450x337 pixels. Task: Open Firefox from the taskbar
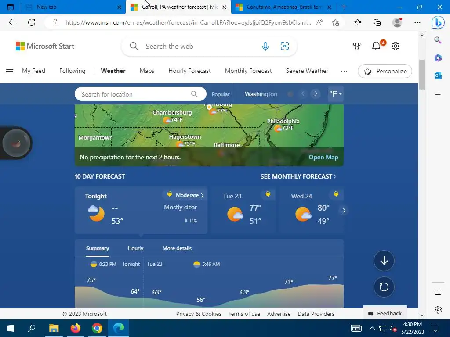76,328
